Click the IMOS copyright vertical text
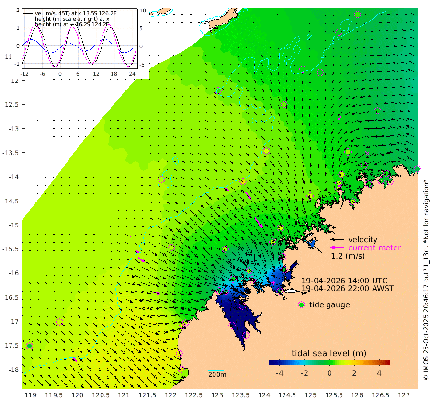Image resolution: width=431 pixels, height=405 pixels. (426, 280)
